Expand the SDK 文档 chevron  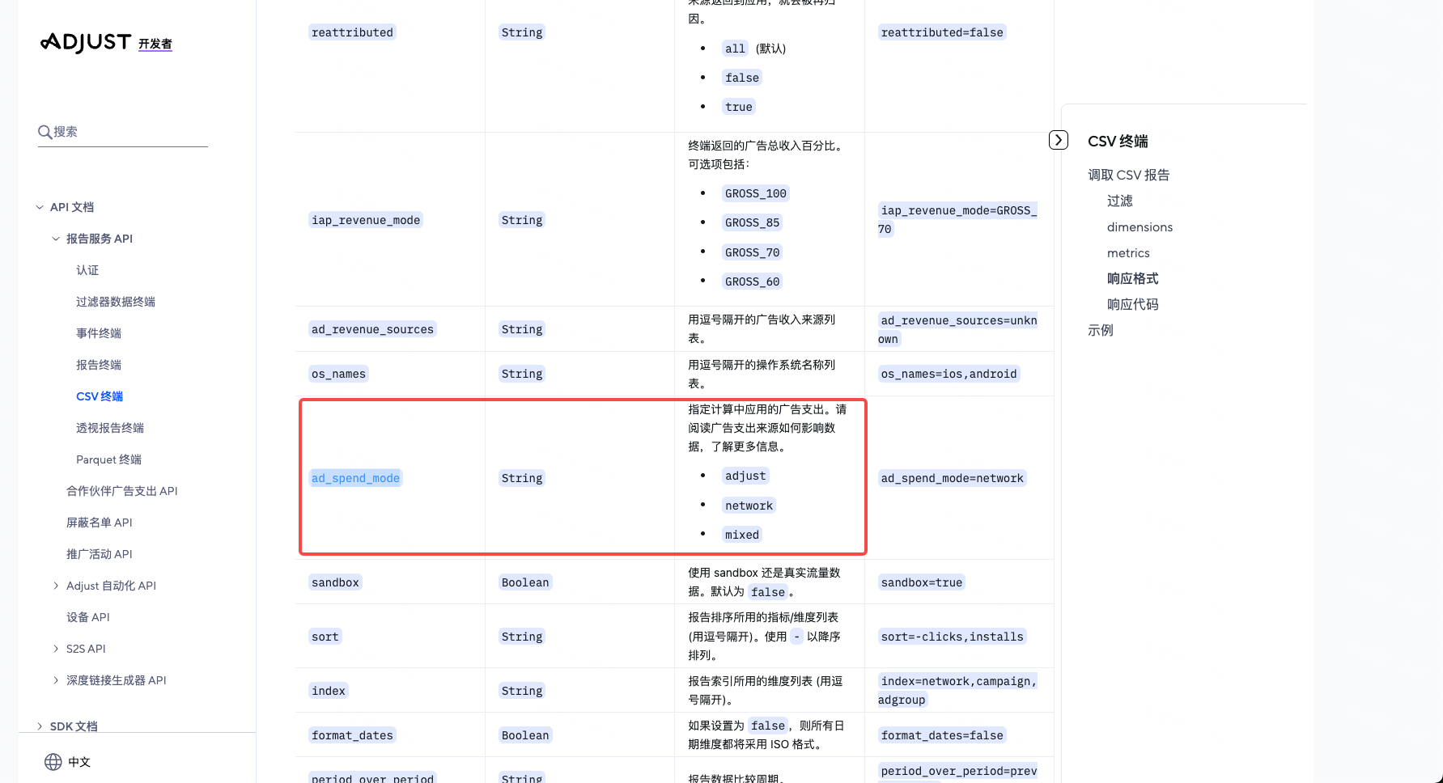tap(40, 726)
